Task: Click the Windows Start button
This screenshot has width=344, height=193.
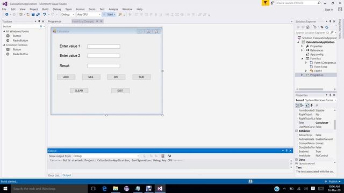Action: pos(5,188)
